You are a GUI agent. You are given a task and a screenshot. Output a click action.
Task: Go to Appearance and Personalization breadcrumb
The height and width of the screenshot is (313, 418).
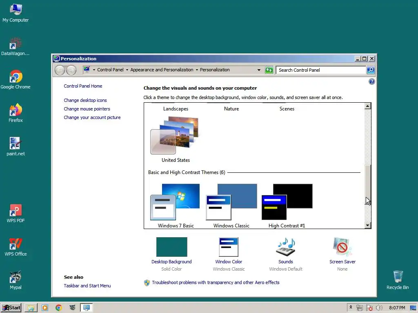click(x=162, y=70)
